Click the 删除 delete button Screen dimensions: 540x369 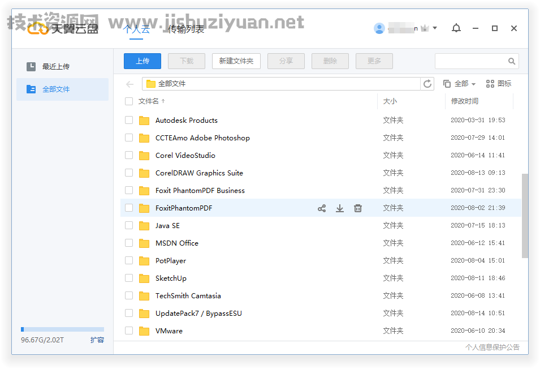click(x=330, y=61)
